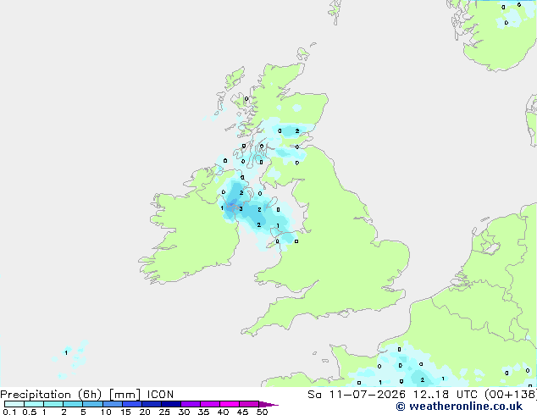Click the legend value label '0.1'
This screenshot has width=537, height=415.
click(x=9, y=412)
